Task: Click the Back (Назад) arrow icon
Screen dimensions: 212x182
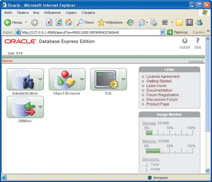Action: (7, 22)
